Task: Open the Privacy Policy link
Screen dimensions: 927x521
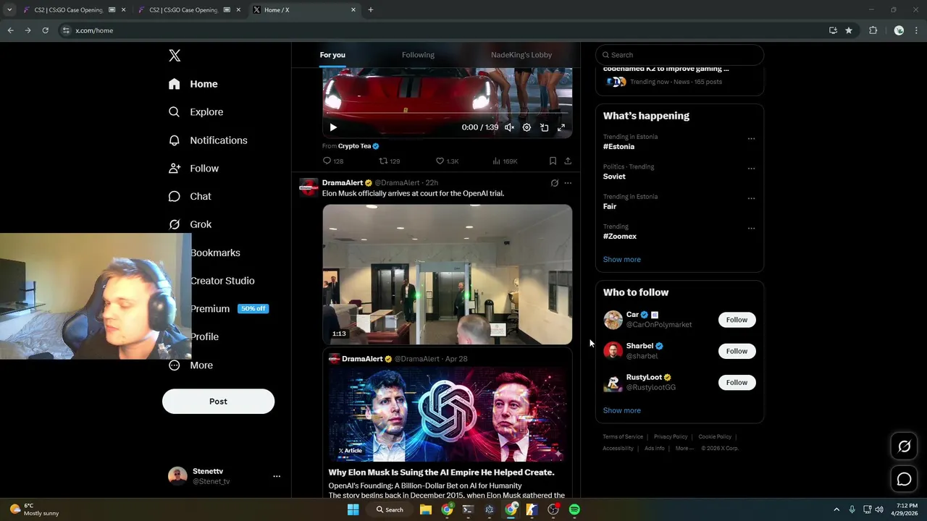Action: coord(671,437)
